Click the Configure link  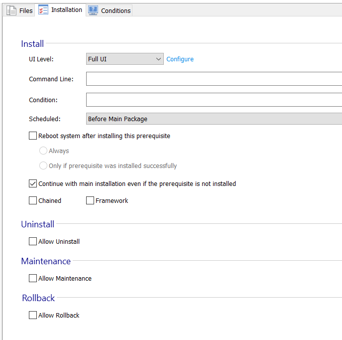pyautogui.click(x=180, y=59)
